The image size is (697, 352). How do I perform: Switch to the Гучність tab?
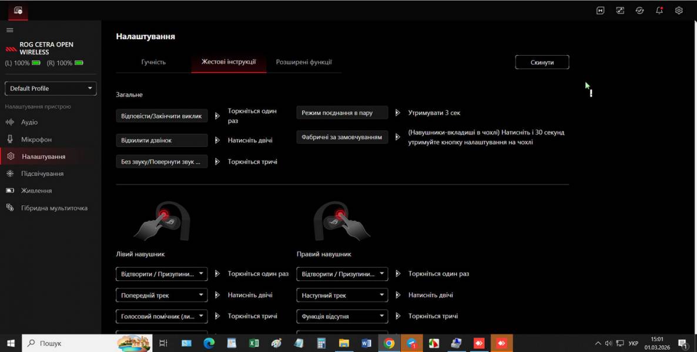pos(154,62)
